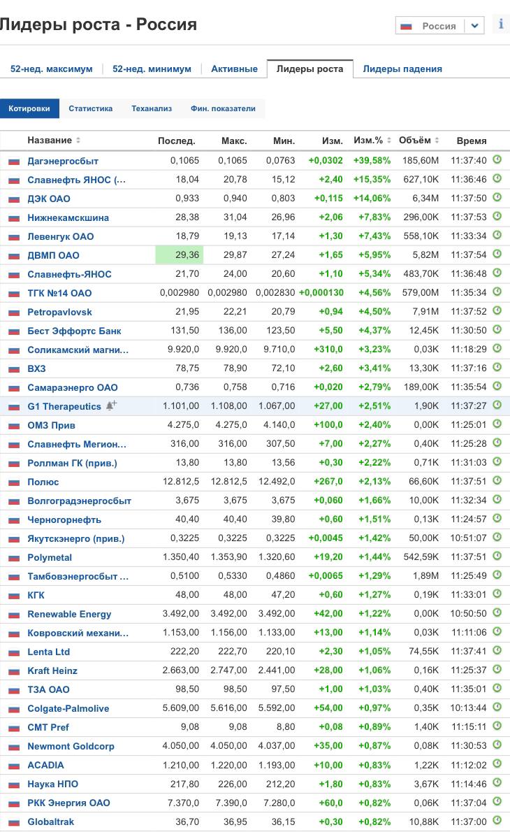Click the clock icon in ТЗА ОАО row
This screenshot has width=510, height=832.
point(497,688)
